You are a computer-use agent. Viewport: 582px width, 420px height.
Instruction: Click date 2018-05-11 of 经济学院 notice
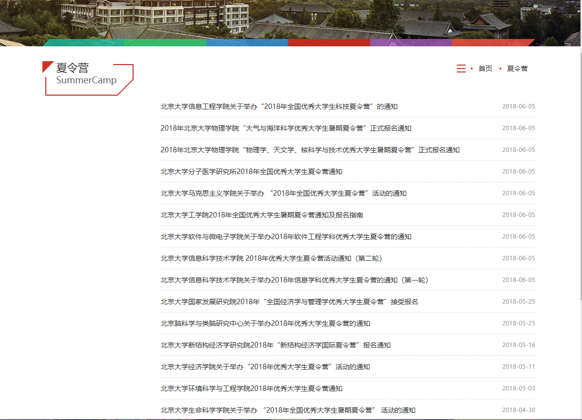coord(518,367)
